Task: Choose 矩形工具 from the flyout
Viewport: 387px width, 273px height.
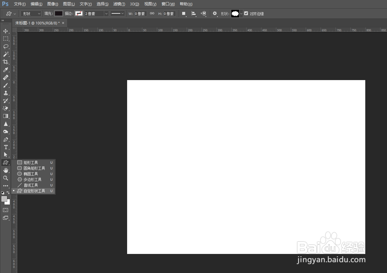Action: click(x=33, y=163)
